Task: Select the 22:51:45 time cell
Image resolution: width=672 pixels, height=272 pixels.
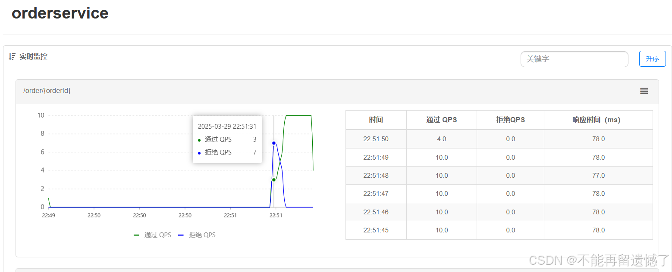Action: 376,230
